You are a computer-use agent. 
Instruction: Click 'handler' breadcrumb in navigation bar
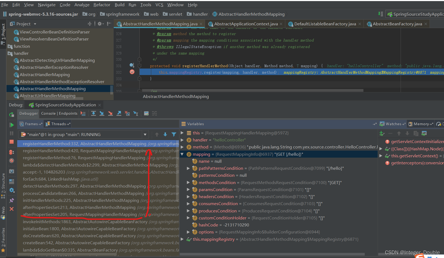pyautogui.click(x=197, y=14)
